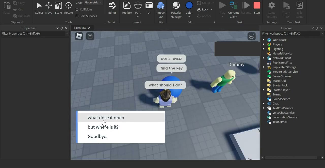Switch to the Baseplate tab
This screenshot has height=168, width=325.
point(80,28)
